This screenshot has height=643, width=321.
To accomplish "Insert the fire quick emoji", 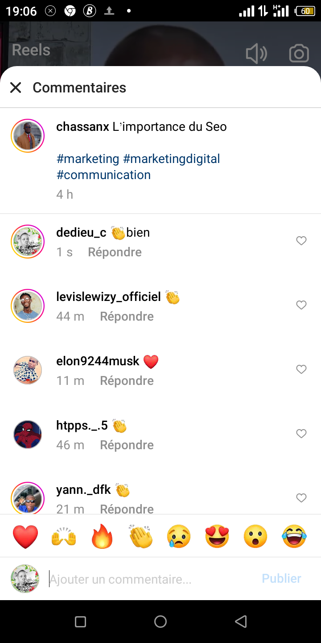I will point(102,536).
